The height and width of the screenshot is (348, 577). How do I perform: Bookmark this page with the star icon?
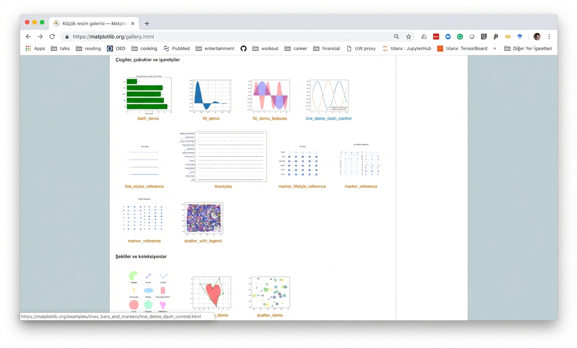(x=408, y=37)
